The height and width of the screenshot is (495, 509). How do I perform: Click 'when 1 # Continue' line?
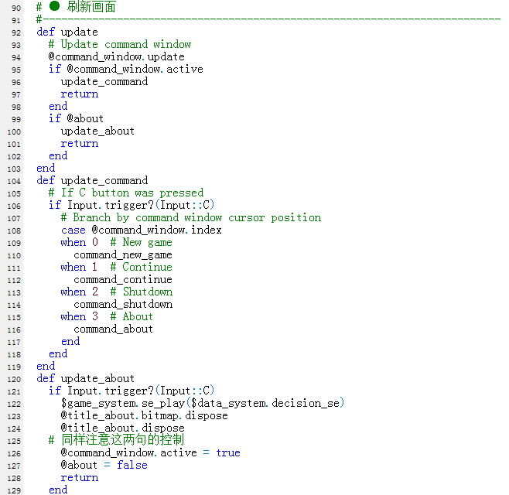point(117,268)
